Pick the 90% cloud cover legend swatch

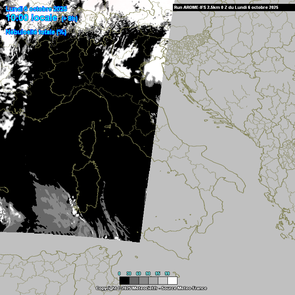click(x=153, y=280)
